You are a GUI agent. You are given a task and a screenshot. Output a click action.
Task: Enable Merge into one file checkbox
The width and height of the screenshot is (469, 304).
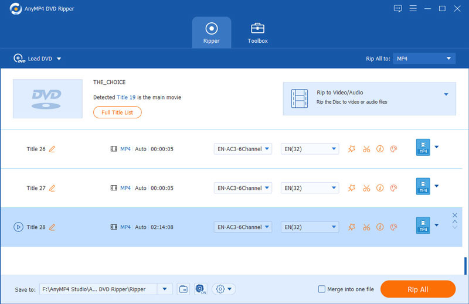click(321, 289)
